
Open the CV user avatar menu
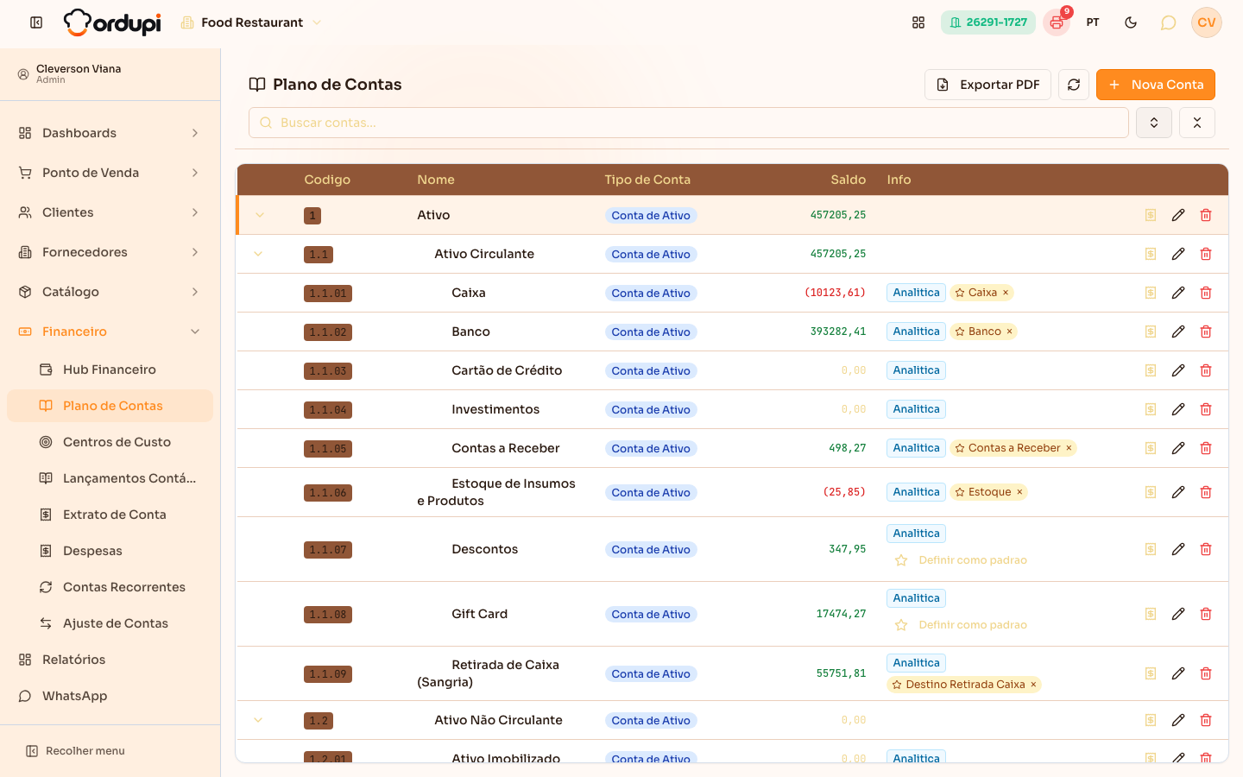(1207, 22)
